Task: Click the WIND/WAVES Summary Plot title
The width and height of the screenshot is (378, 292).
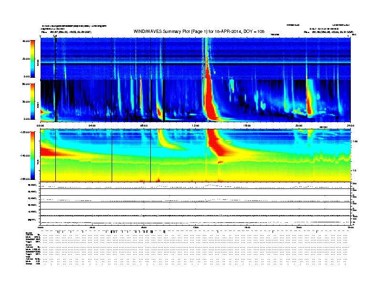Action: pyautogui.click(x=199, y=31)
